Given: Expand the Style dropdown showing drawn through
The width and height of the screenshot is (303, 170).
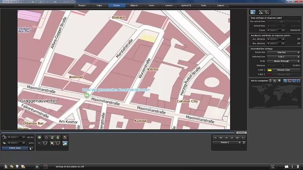Looking at the screenshot, I should pos(284,61).
